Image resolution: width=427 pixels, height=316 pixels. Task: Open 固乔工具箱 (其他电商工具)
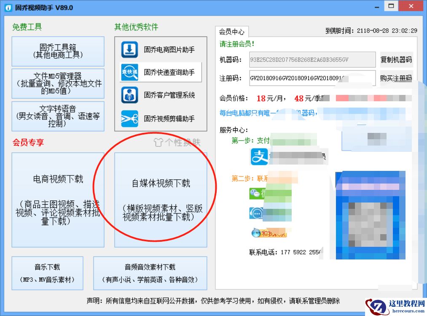[x=58, y=51]
